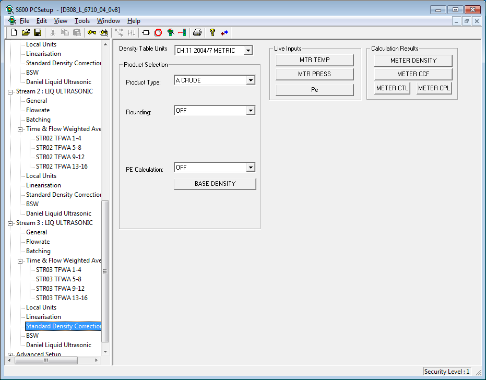Image resolution: width=486 pixels, height=380 pixels.
Task: Click the tree horizontal scrollbar thumb
Action: [x=46, y=361]
